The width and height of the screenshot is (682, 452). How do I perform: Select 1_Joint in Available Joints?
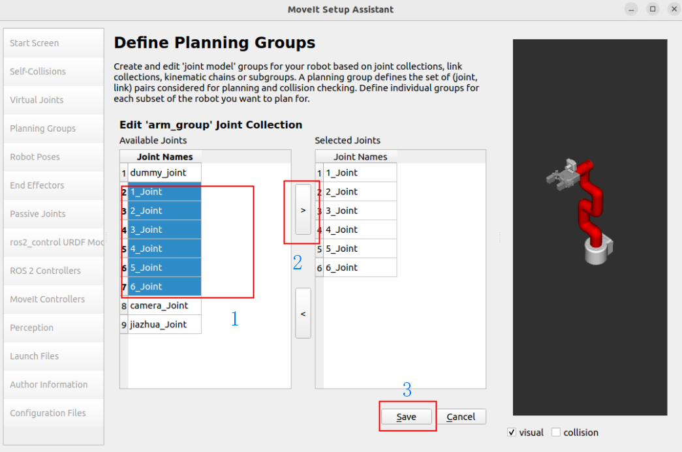click(164, 192)
